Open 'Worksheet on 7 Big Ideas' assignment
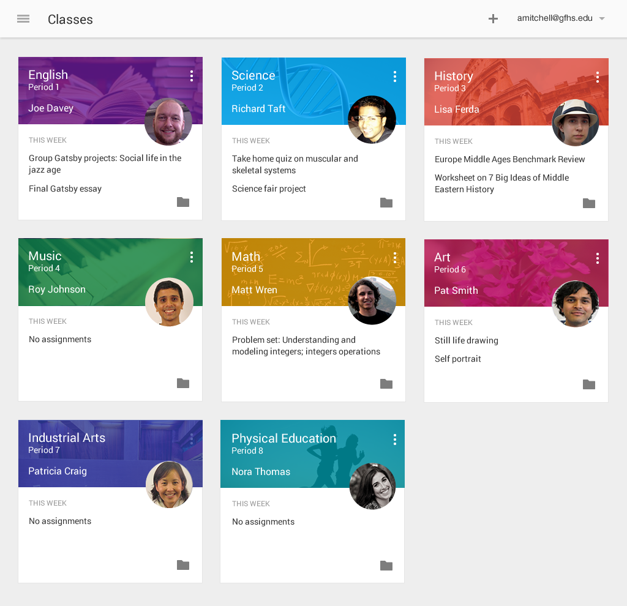 [x=502, y=184]
